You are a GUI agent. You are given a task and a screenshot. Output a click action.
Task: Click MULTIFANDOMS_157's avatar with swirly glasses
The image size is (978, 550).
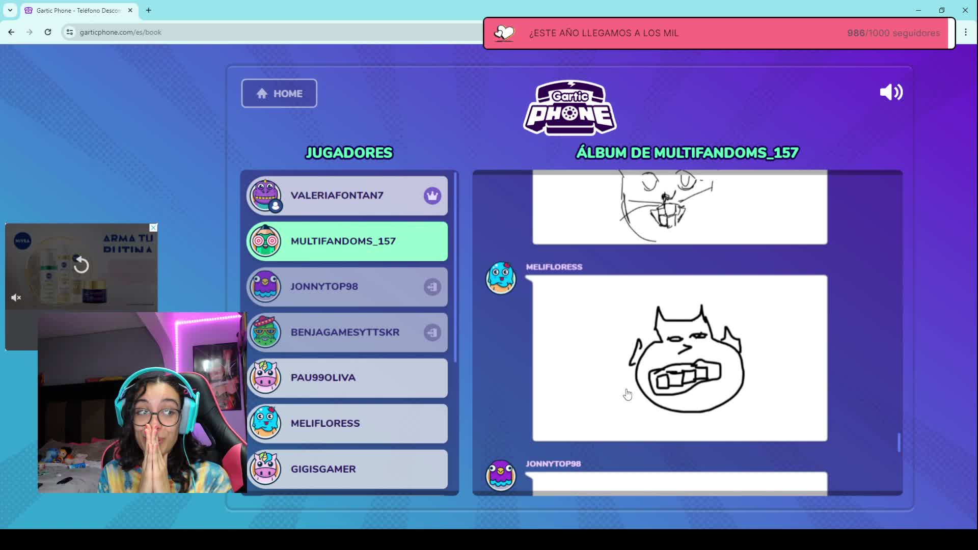point(265,241)
